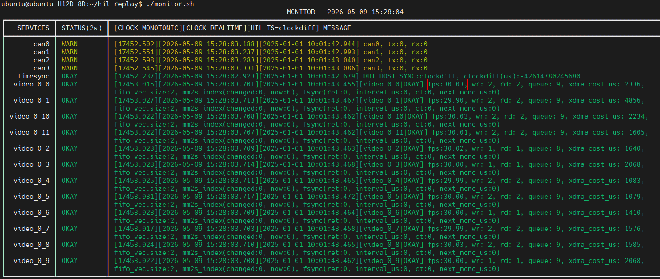Click the OKAY status for video_0_1
This screenshot has width=660, height=279.
click(70, 100)
